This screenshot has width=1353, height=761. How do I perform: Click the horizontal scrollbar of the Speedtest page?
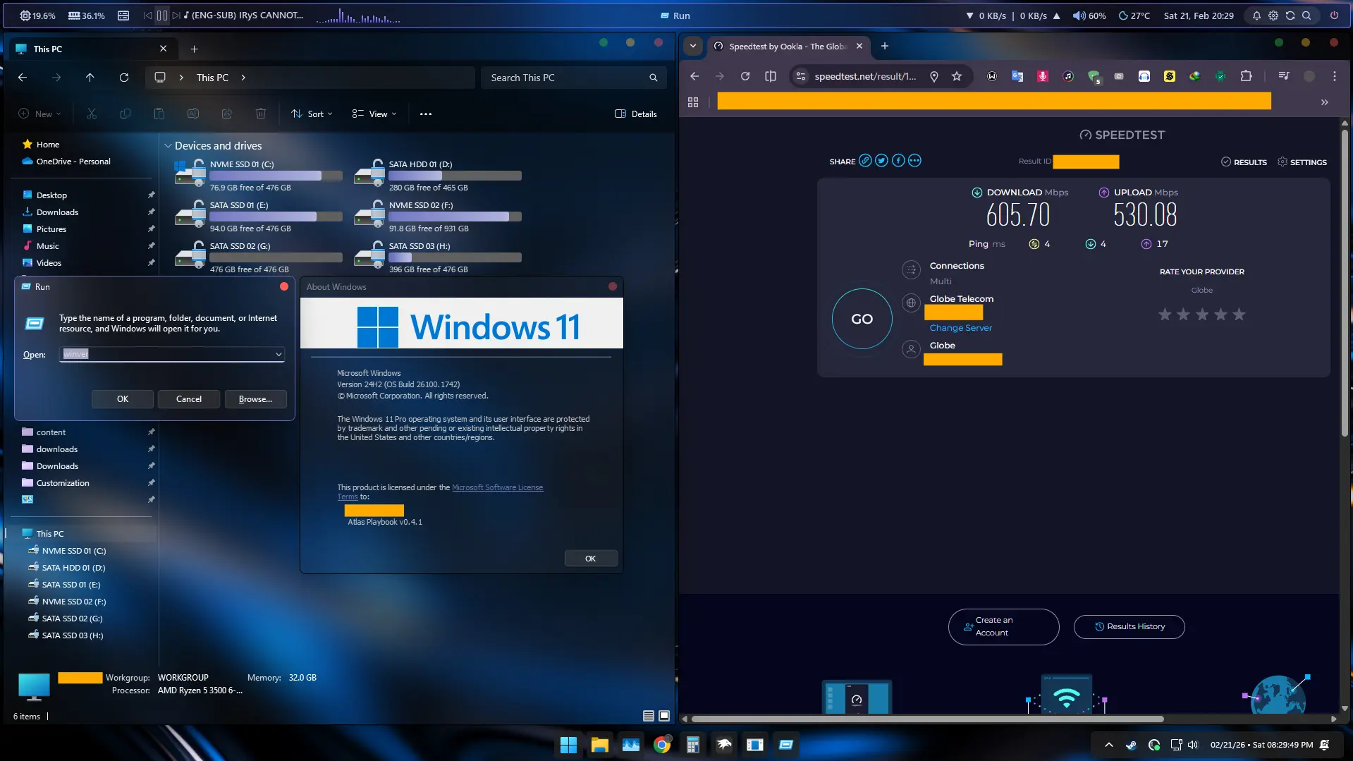927,719
